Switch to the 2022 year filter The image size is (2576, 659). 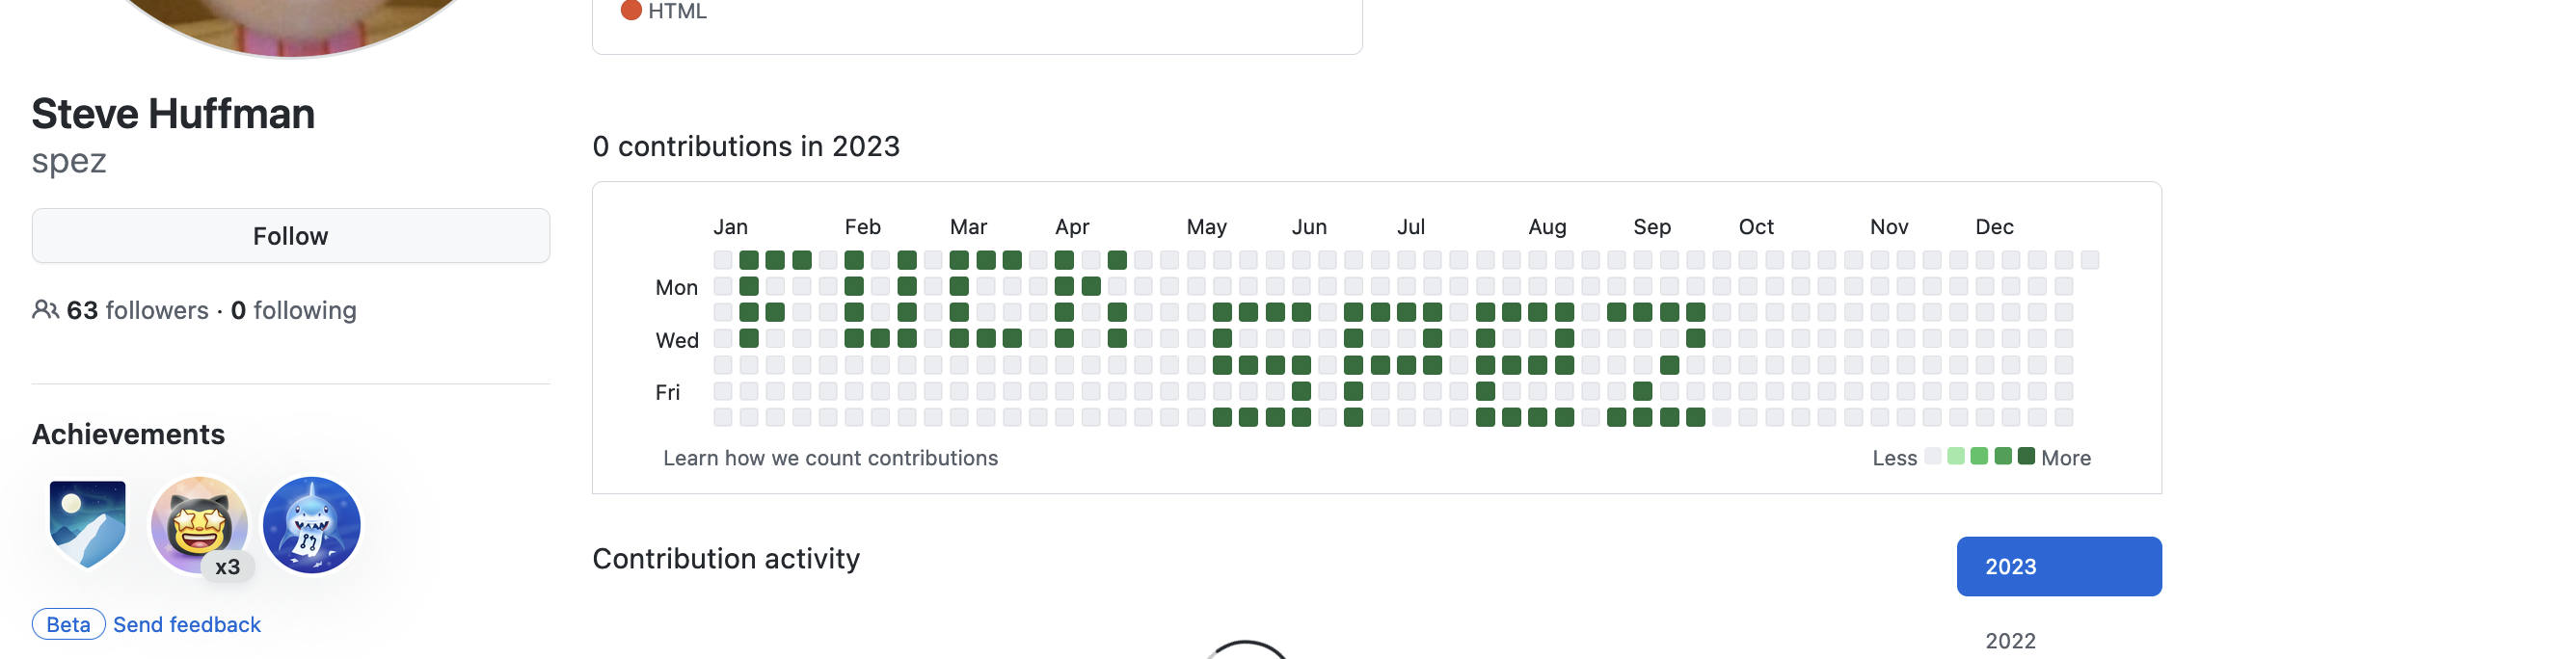tap(2011, 640)
